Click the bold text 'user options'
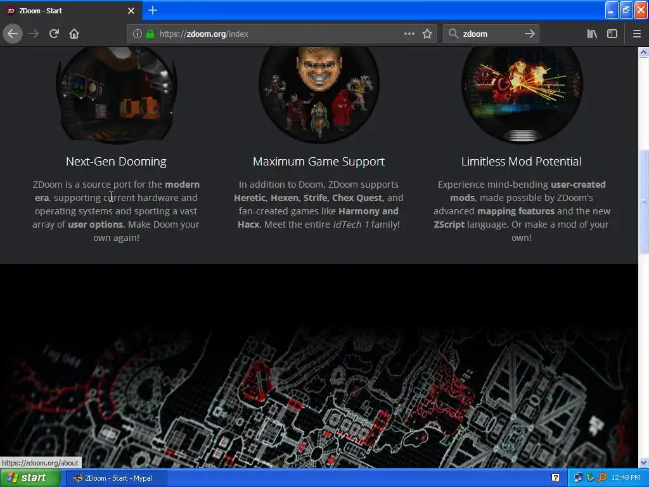The height and width of the screenshot is (487, 649). pyautogui.click(x=95, y=224)
